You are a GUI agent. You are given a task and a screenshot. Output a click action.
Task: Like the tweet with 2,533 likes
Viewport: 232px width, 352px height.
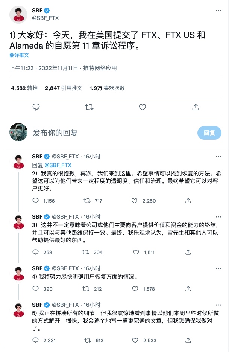tap(135, 340)
